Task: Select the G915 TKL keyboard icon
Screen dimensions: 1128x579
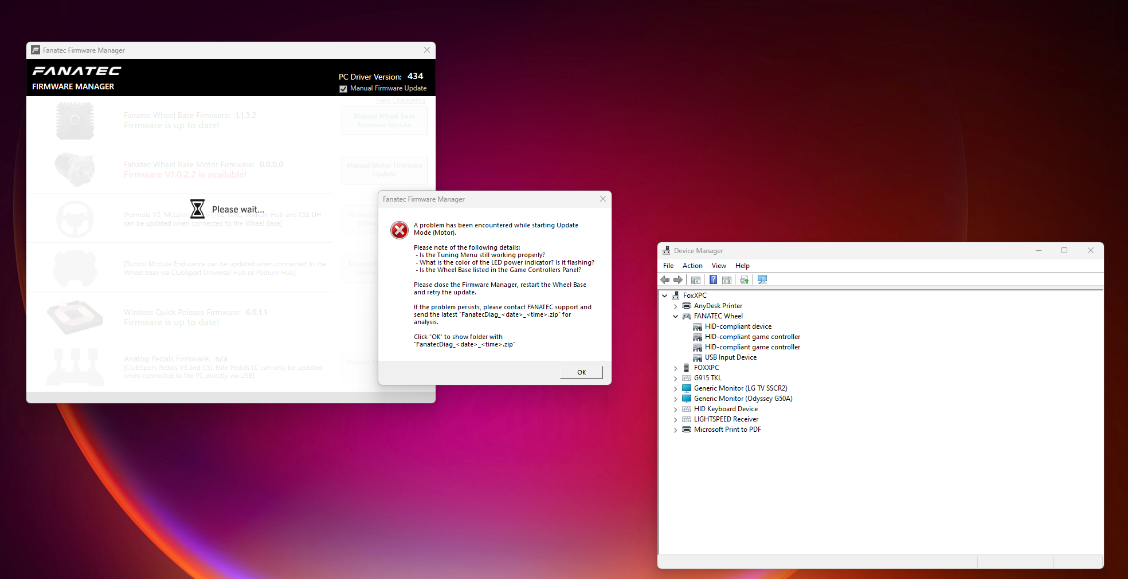Action: point(687,378)
